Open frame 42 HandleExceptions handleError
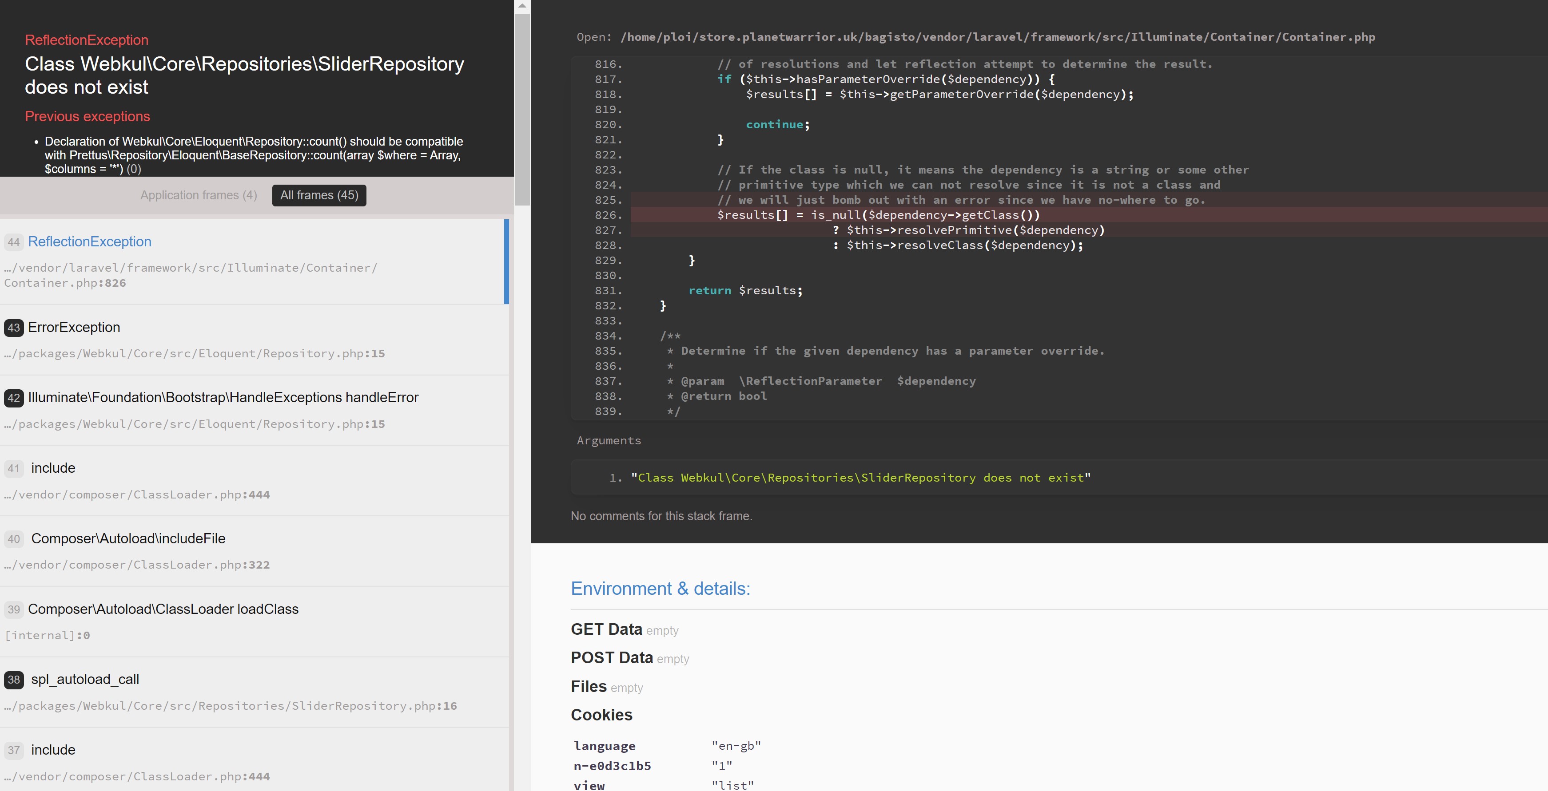This screenshot has width=1548, height=791. point(254,410)
